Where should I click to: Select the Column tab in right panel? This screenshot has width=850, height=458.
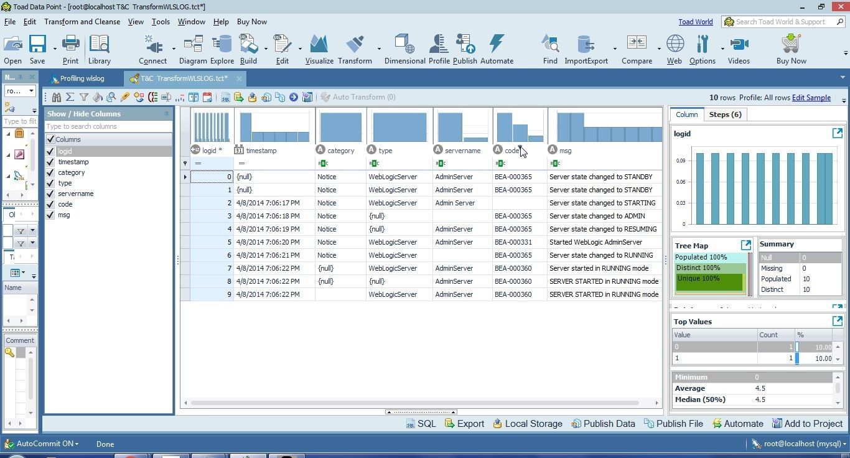click(x=686, y=115)
